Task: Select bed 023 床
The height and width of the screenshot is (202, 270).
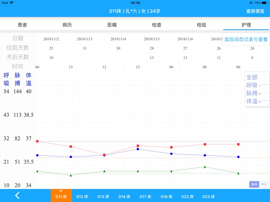Action: (x=209, y=197)
